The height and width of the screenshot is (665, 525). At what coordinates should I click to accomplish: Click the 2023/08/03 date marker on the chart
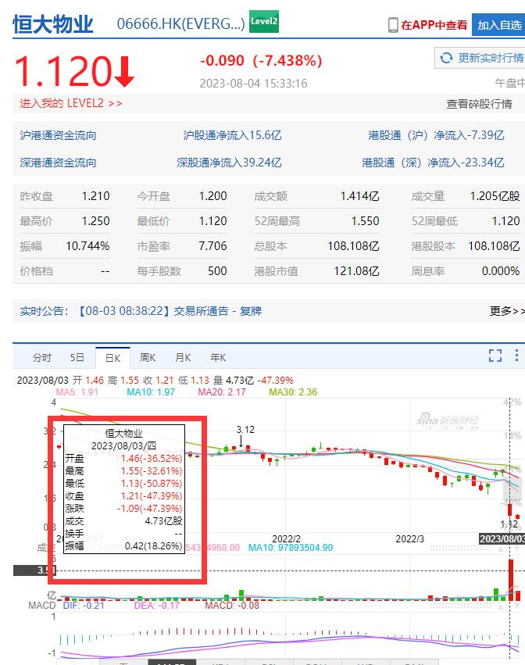502,538
